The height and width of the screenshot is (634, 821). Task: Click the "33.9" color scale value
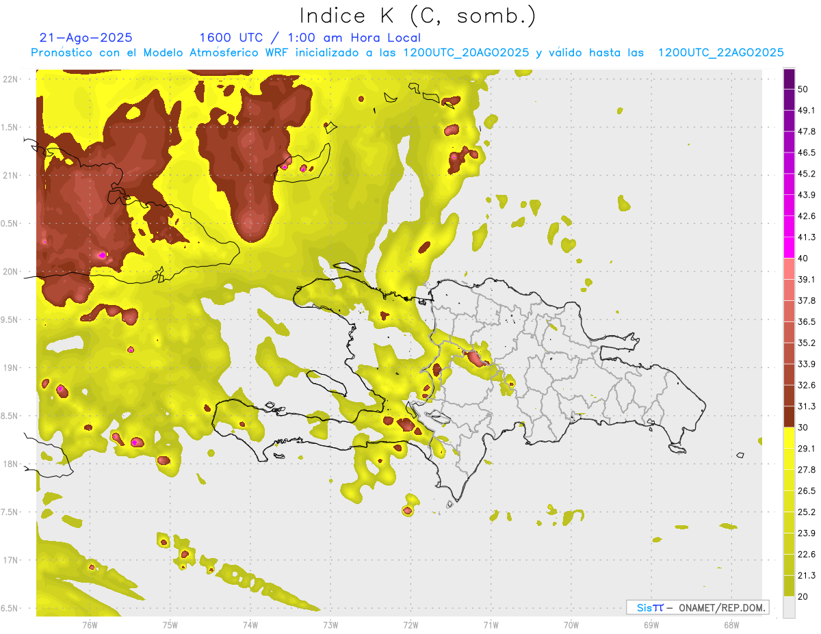(807, 364)
